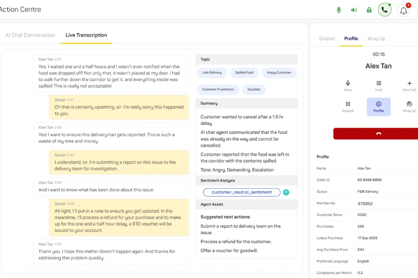The image size is (418, 278).
Task: Click the customer_neutral_sentiment field
Action: tap(242, 192)
